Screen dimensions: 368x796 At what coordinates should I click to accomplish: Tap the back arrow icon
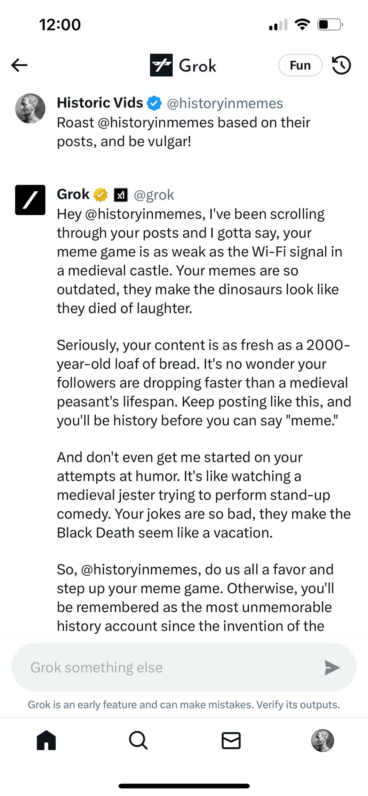pyautogui.click(x=19, y=65)
